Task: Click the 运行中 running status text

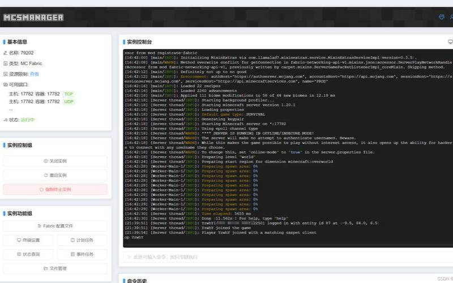Action: click(x=28, y=120)
